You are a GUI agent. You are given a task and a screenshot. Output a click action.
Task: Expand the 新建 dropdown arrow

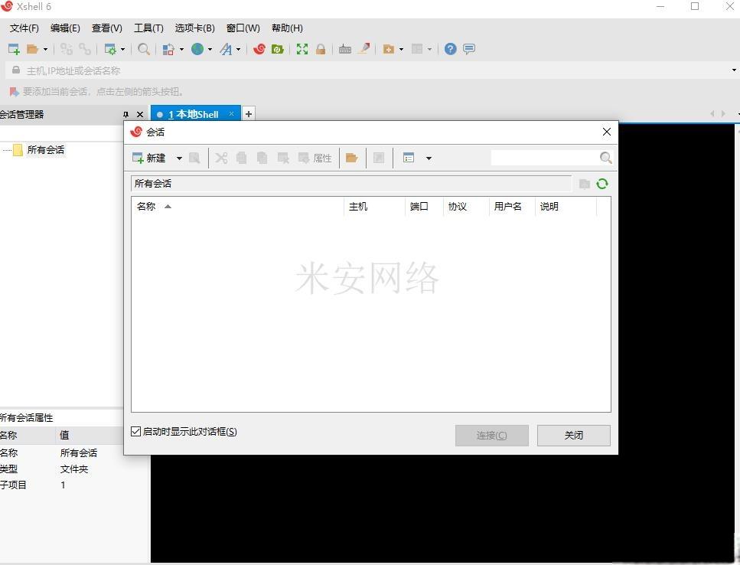tap(179, 158)
